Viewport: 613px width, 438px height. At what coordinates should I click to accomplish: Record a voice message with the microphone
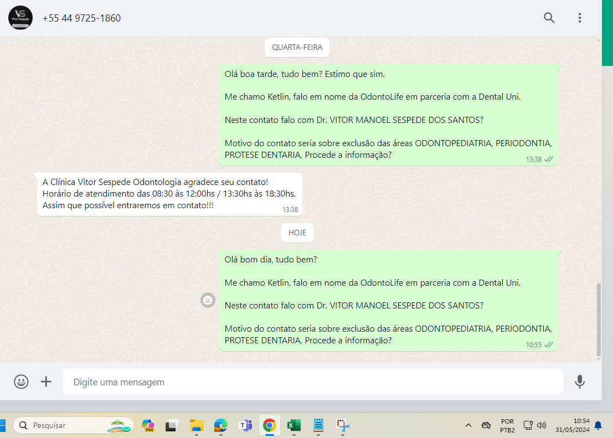pos(579,382)
